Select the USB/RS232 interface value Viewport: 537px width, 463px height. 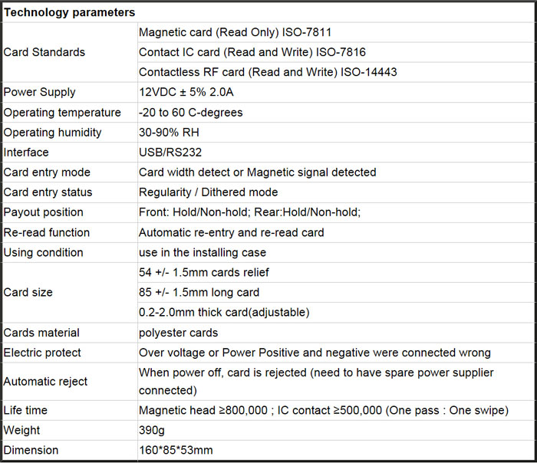coord(170,152)
